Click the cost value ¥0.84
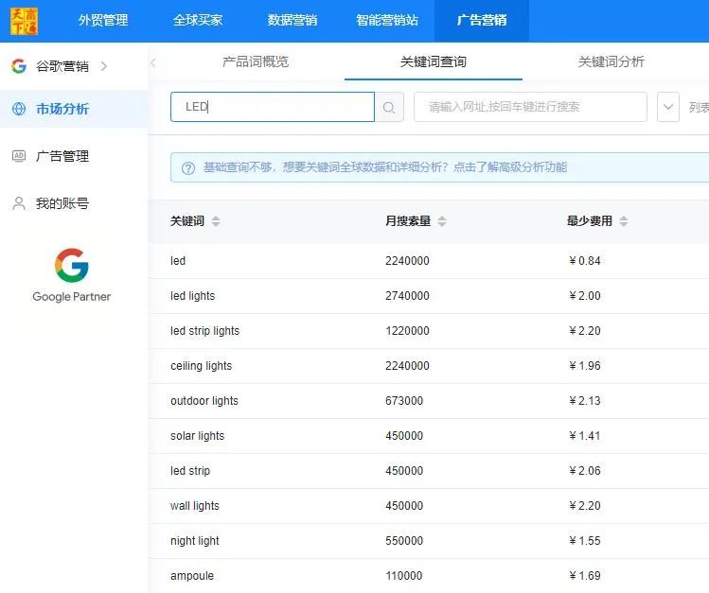This screenshot has height=593, width=709. [x=585, y=261]
